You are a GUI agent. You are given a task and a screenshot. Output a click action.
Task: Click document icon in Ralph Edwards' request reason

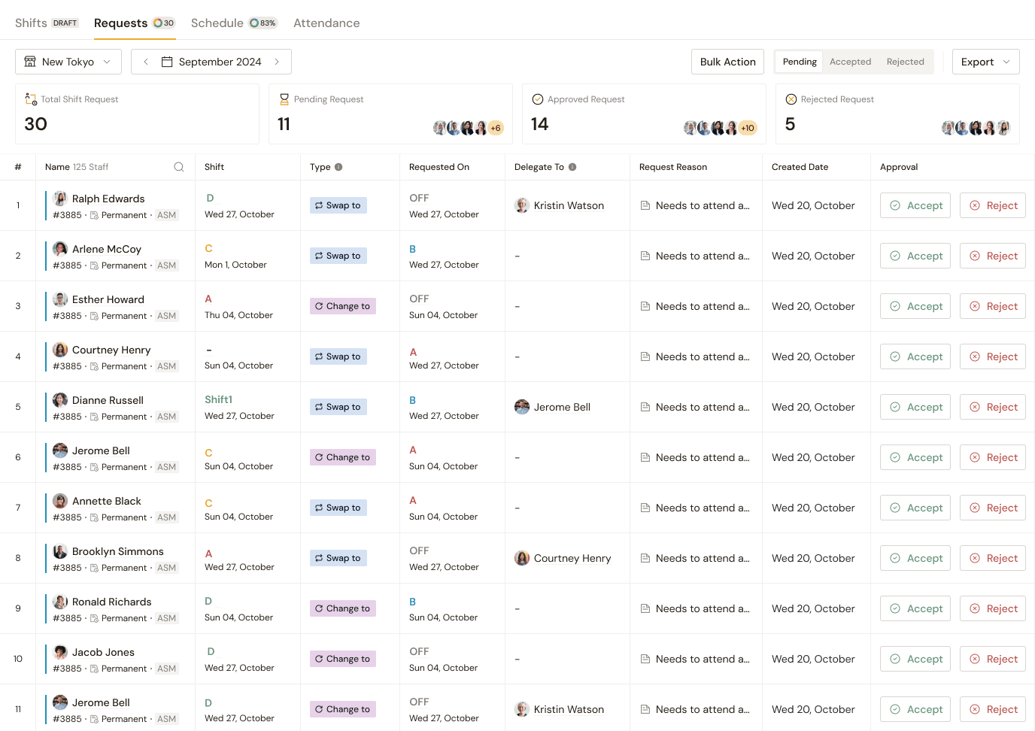coord(645,205)
